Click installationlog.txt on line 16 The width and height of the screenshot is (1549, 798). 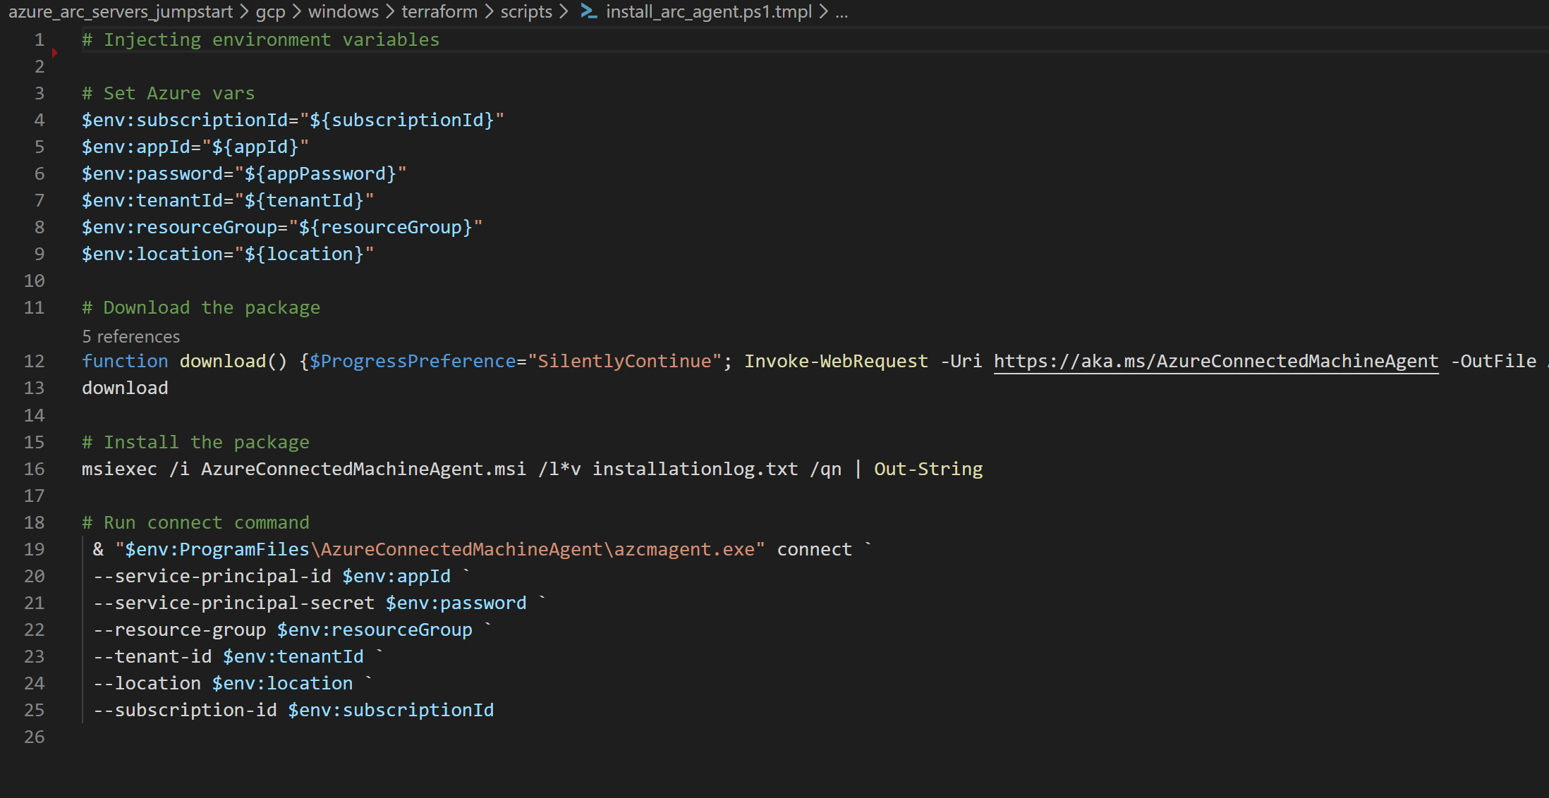[x=695, y=469]
